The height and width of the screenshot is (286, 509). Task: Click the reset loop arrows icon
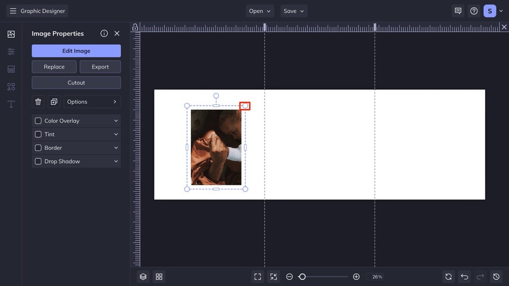pos(449,277)
